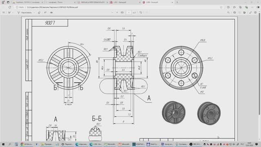Click the fit to width icon
The height and width of the screenshot is (147, 261).
(122, 13)
